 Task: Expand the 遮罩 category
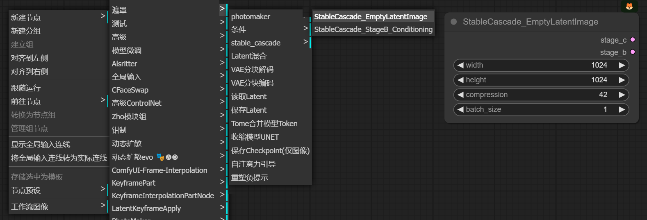coord(169,10)
